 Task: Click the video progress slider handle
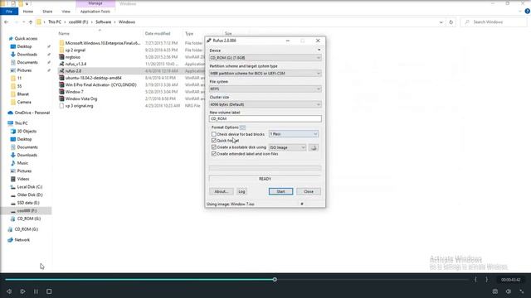coord(275,280)
